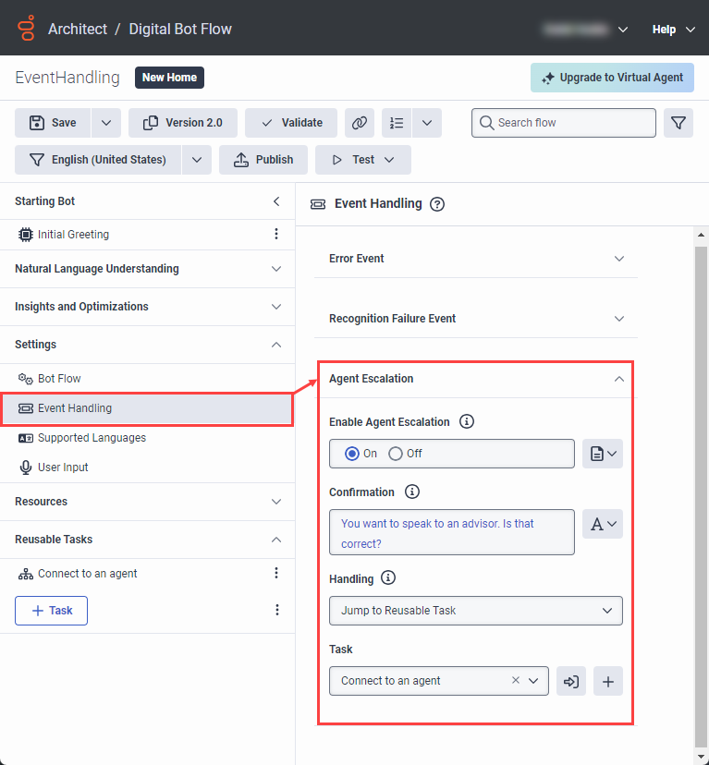Open the expression mode document dropdown
The height and width of the screenshot is (765, 709).
pyautogui.click(x=603, y=454)
